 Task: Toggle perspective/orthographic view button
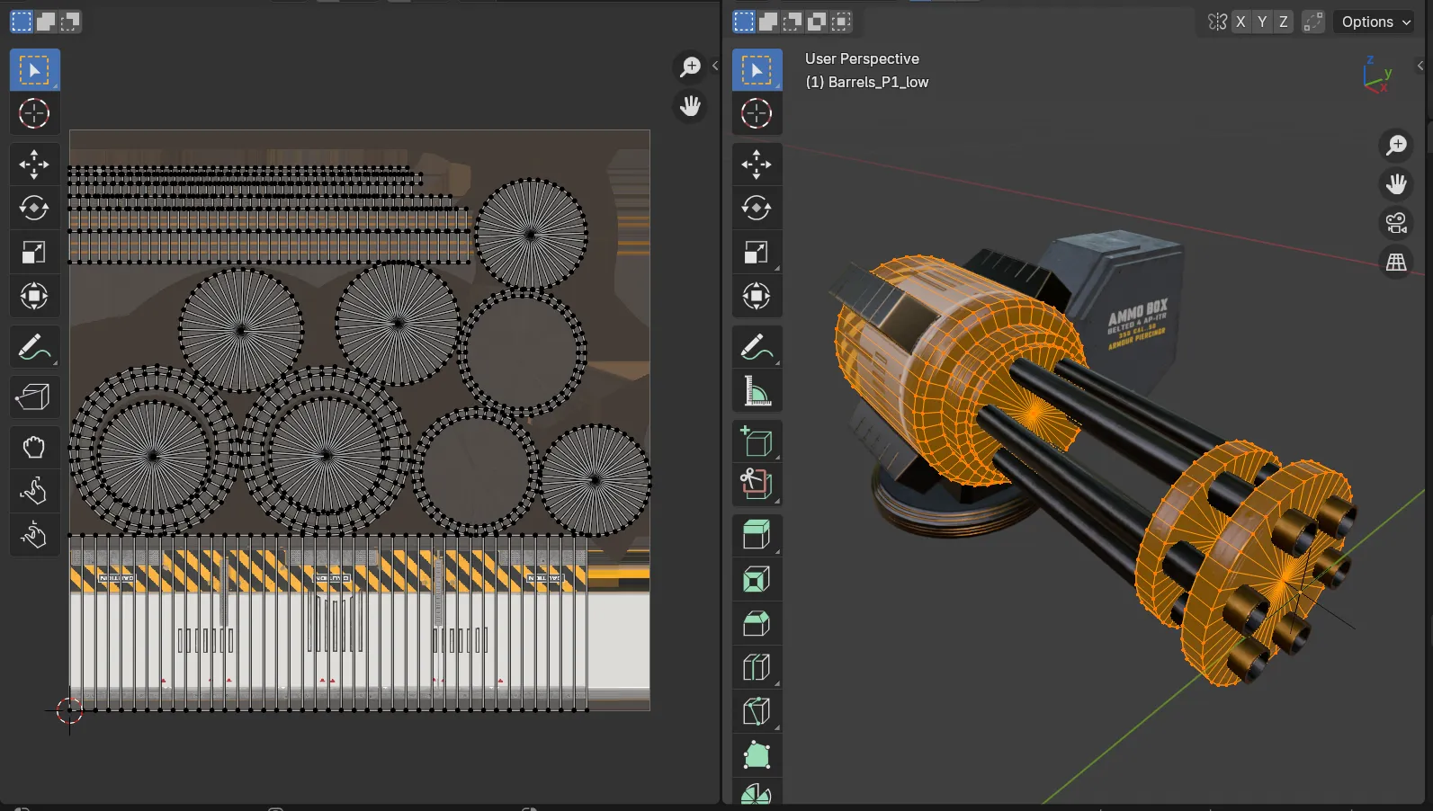pyautogui.click(x=1396, y=263)
